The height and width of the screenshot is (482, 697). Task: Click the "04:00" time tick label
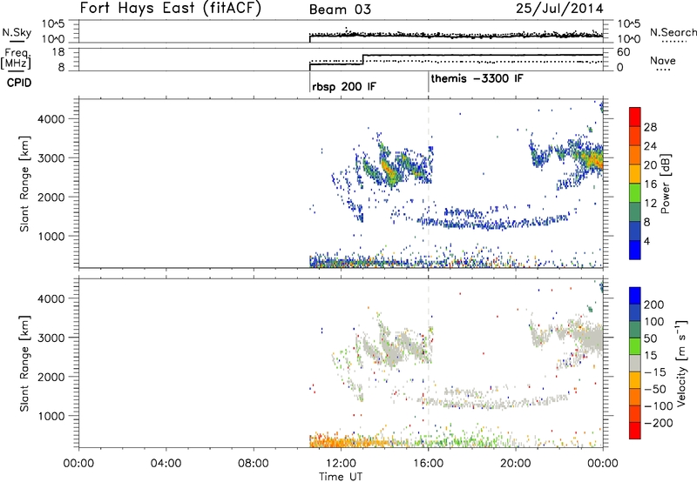[166, 464]
